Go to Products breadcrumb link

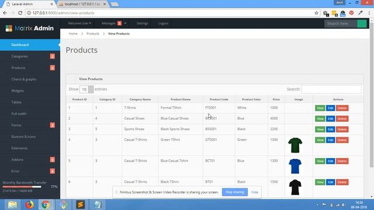tap(93, 34)
